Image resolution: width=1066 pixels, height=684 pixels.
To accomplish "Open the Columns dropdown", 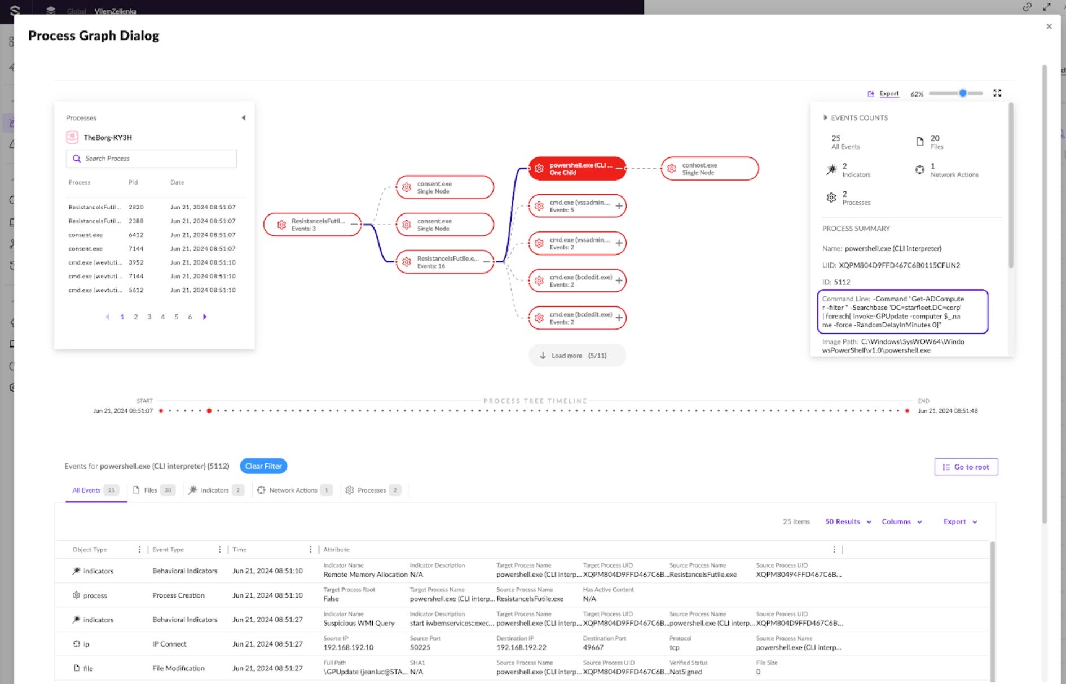I will (901, 522).
